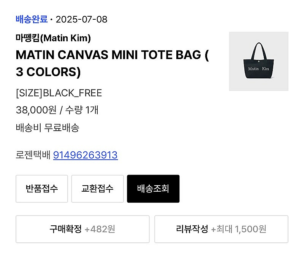Click the 38,000원 price and quantity line
Screen dimensions: 304x253
point(57,110)
